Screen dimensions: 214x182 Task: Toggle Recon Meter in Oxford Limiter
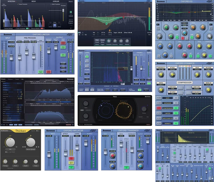pyautogui.click(x=63, y=43)
